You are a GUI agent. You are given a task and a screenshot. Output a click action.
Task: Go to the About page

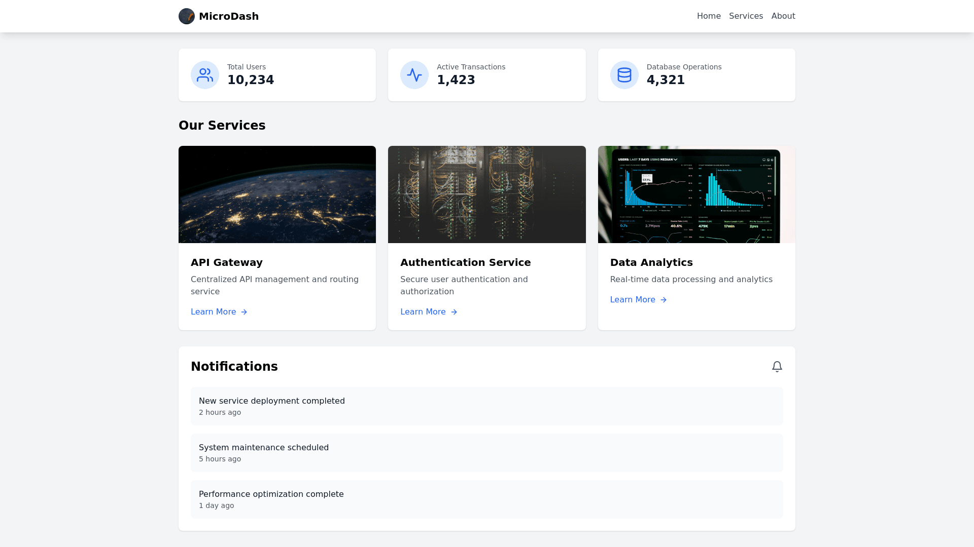pos(783,16)
